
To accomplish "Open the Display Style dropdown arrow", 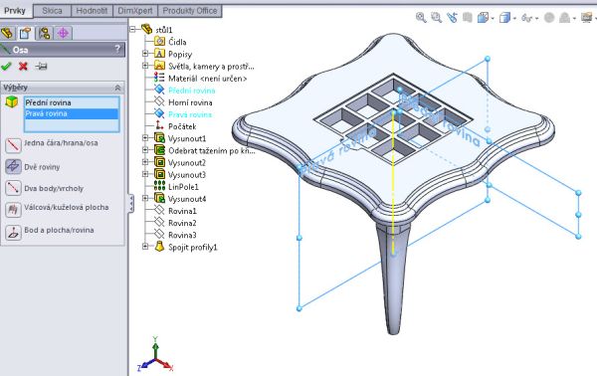I will pos(514,18).
